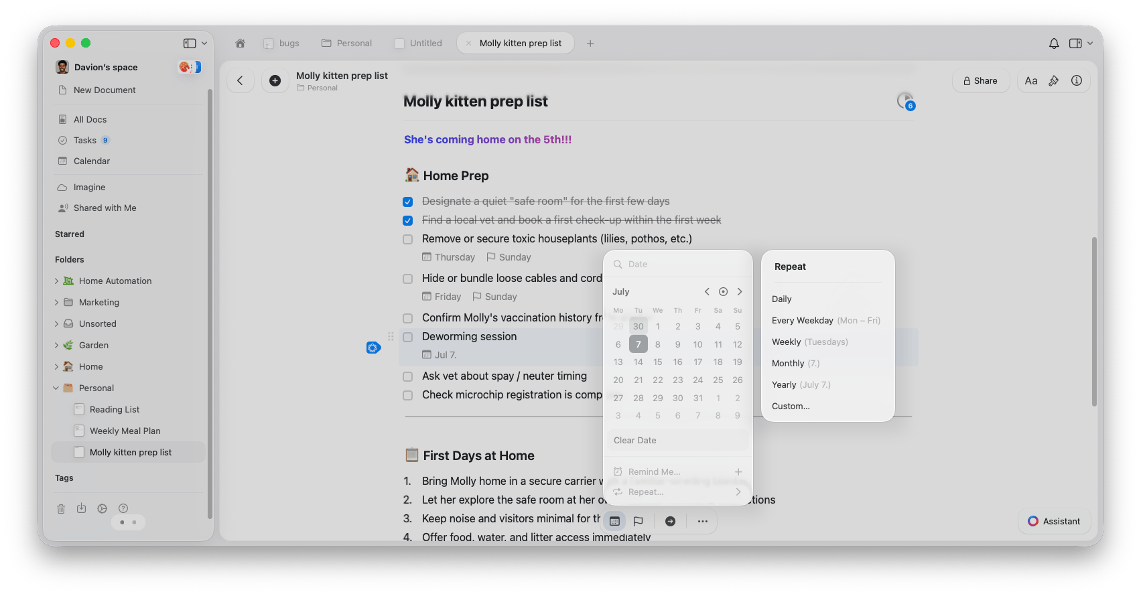1141x596 pixels.
Task: Go back with the back arrow button
Action: (x=240, y=81)
